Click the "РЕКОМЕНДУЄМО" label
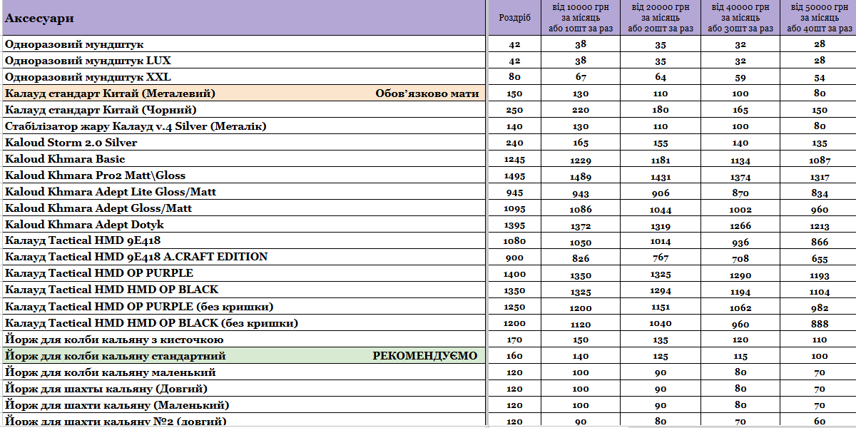 point(425,356)
